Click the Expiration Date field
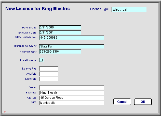 [x=60, y=32]
